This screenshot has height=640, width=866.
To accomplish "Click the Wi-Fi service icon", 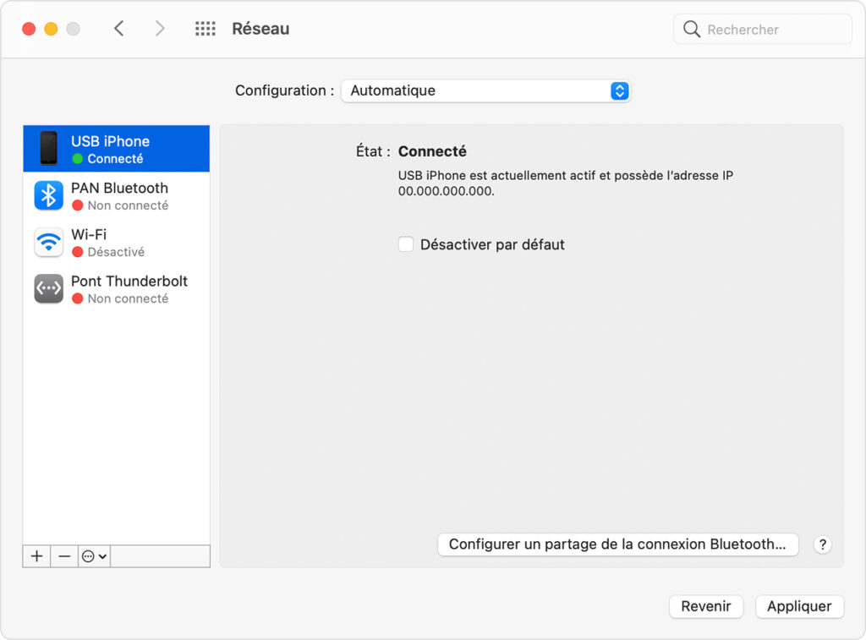I will tap(48, 242).
